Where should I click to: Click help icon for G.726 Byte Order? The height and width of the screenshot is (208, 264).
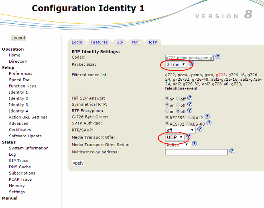point(207,117)
